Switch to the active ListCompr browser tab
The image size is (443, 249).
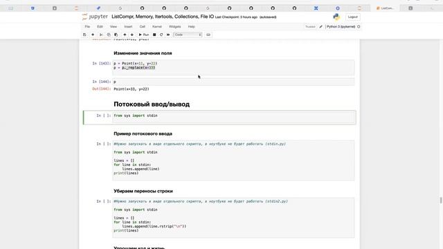(x=386, y=8)
